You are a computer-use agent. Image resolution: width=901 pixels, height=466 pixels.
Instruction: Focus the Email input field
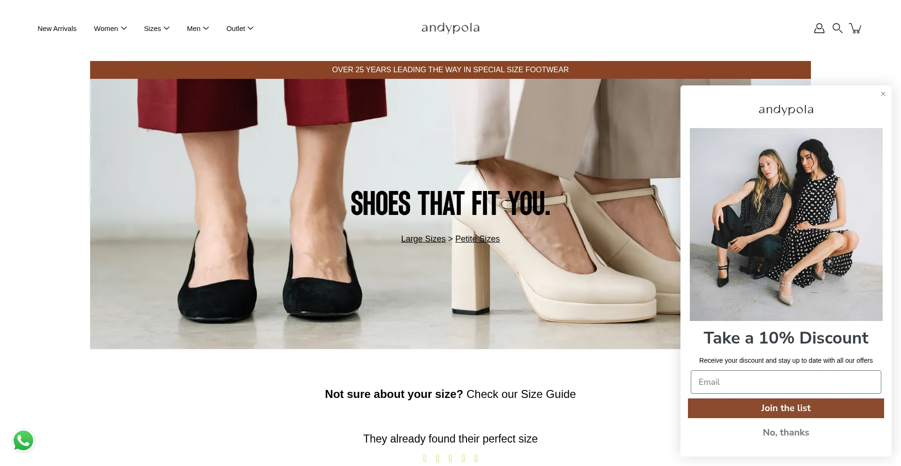pos(786,382)
